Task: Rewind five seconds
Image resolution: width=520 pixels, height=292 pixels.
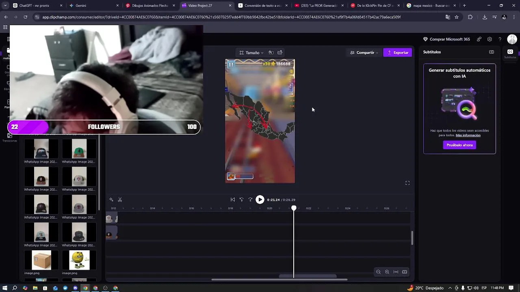Action: pyautogui.click(x=241, y=200)
